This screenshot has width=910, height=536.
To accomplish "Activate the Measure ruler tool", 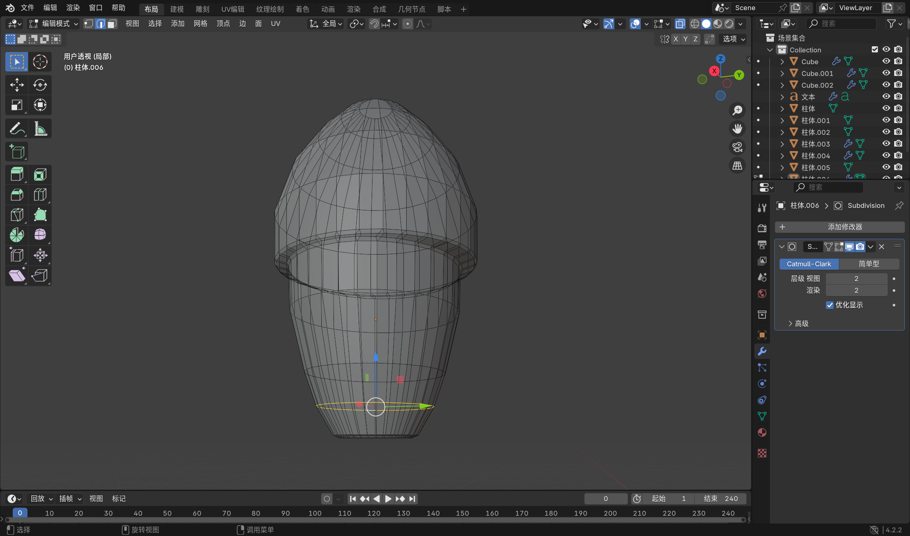I will click(40, 129).
